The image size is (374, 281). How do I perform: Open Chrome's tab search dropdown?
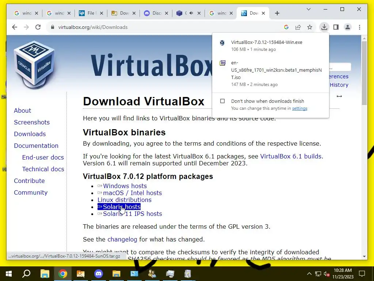point(308,9)
